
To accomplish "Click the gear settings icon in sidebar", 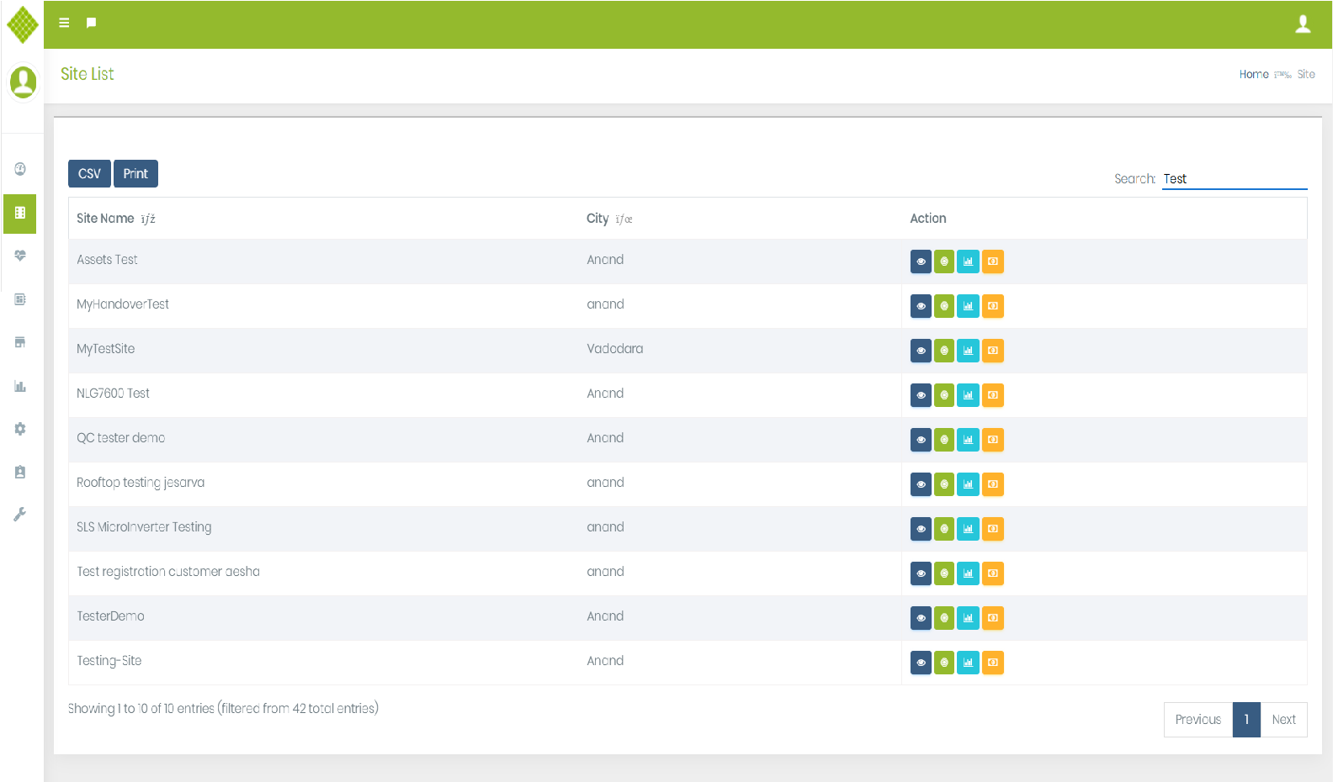I will click(20, 429).
